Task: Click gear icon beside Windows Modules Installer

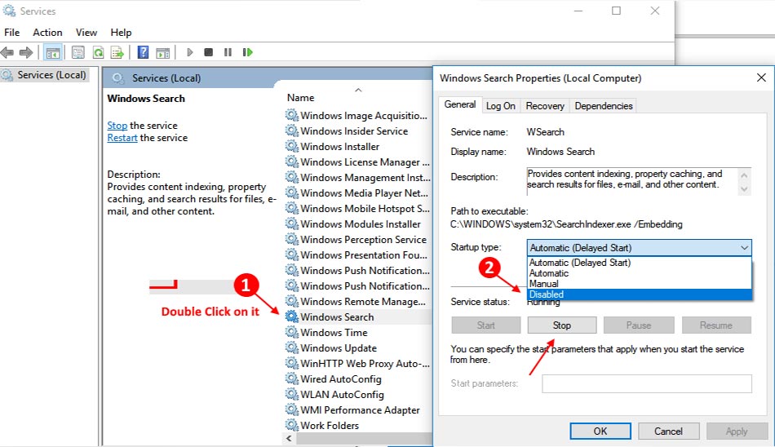Action: pos(292,223)
